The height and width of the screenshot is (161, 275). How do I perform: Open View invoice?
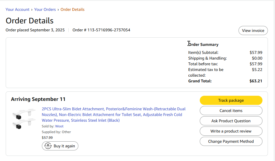click(x=253, y=30)
